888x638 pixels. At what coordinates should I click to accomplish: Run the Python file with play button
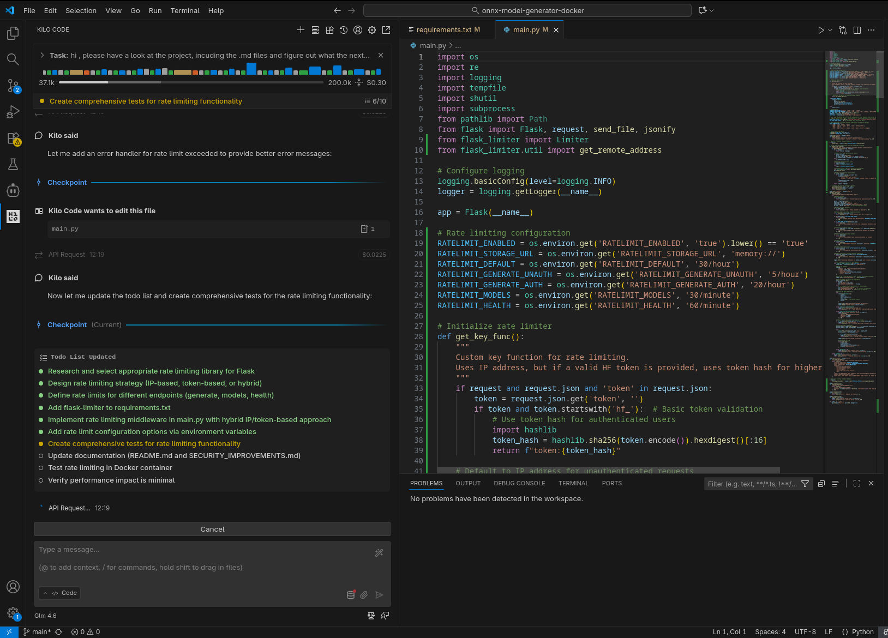[x=821, y=30]
